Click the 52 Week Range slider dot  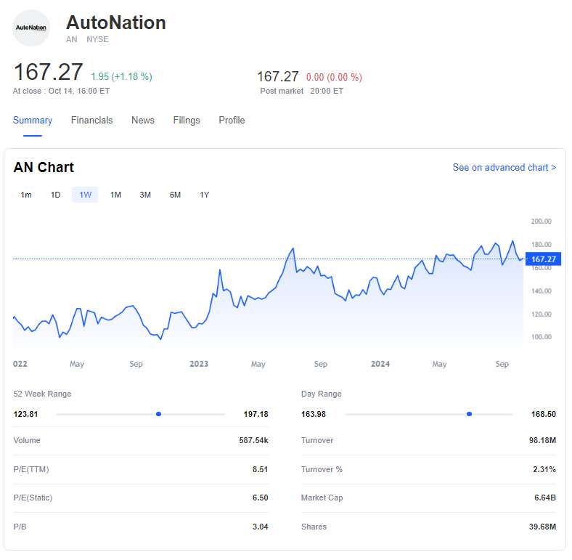[x=158, y=414]
